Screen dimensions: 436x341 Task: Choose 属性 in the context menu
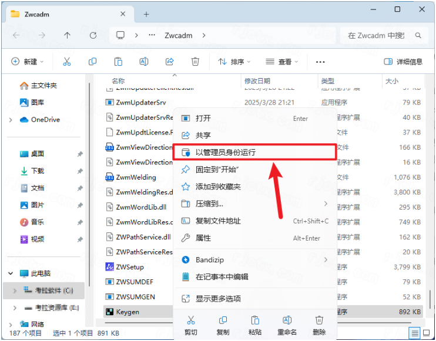point(203,238)
